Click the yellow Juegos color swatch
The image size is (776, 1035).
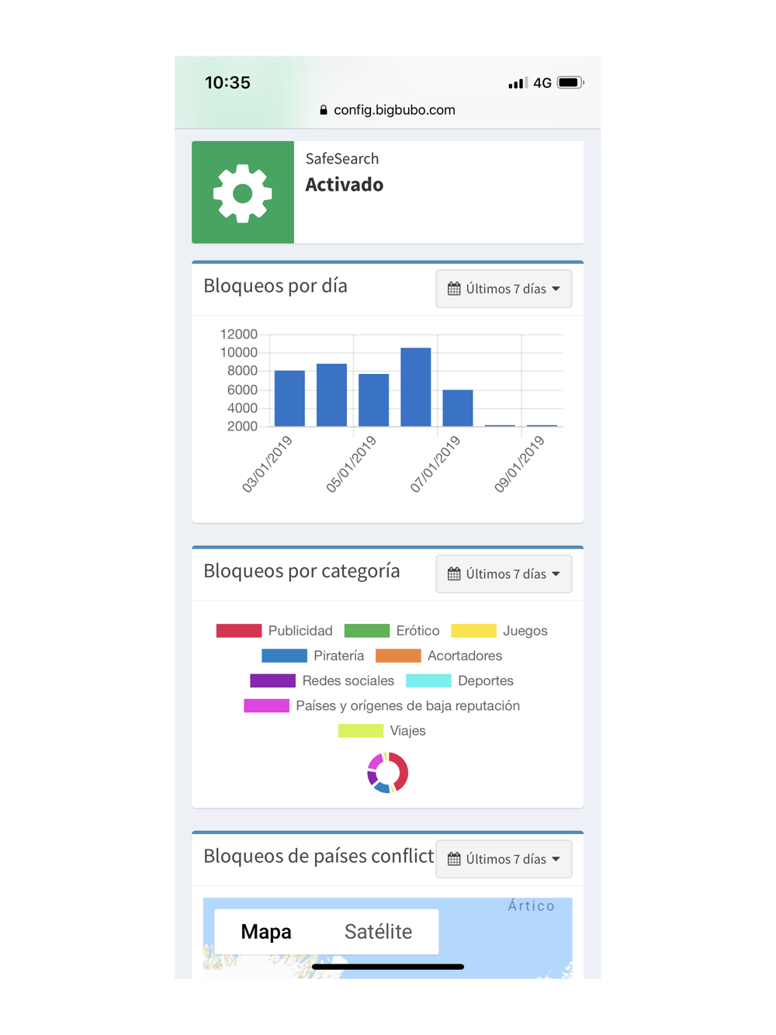[x=473, y=631]
